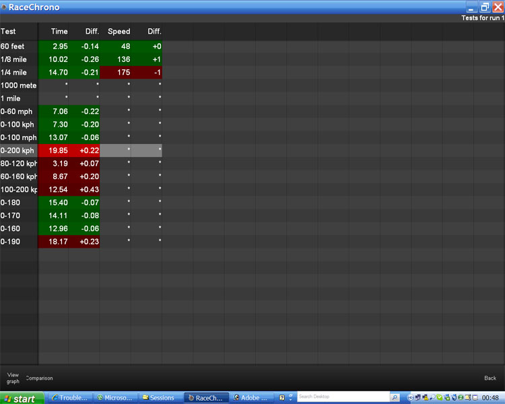
Task: Maximize the RaceChrono window
Action: [x=484, y=7]
